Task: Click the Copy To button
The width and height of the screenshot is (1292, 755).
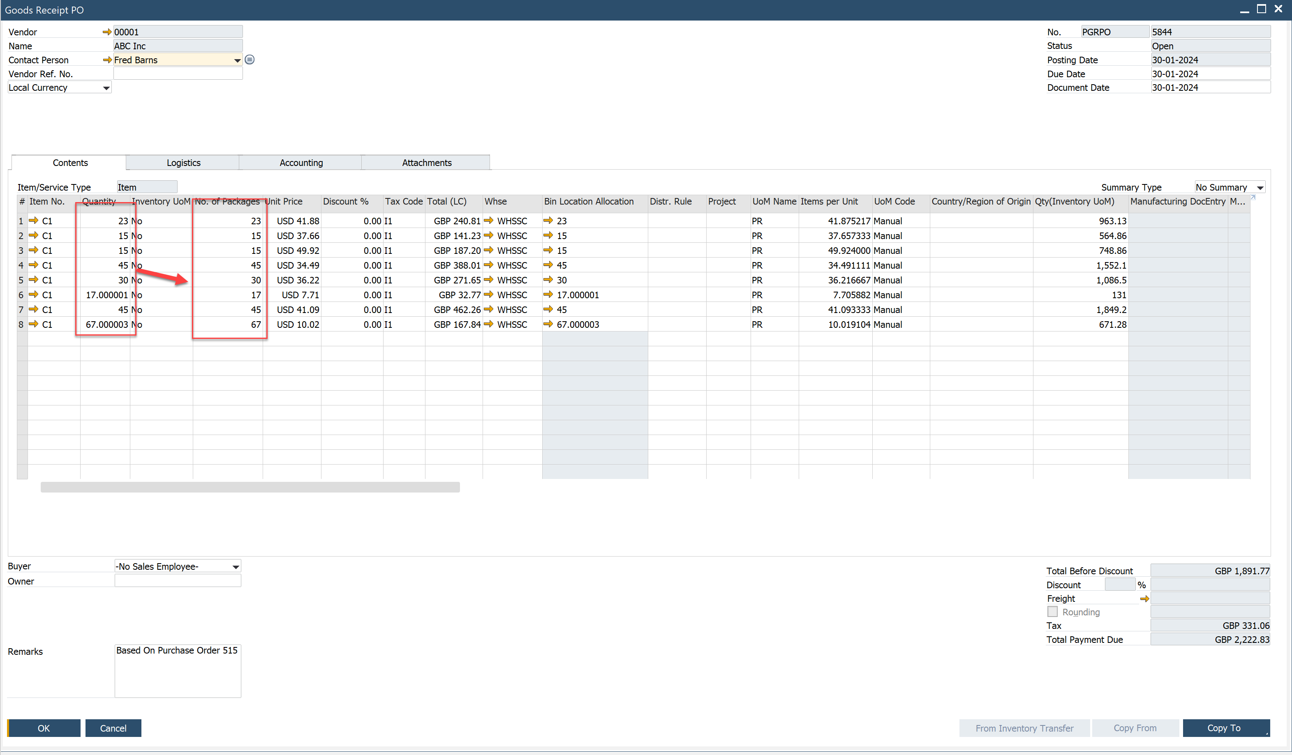Action: [x=1224, y=728]
